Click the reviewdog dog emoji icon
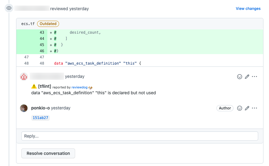The width and height of the screenshot is (269, 166). tap(90, 87)
